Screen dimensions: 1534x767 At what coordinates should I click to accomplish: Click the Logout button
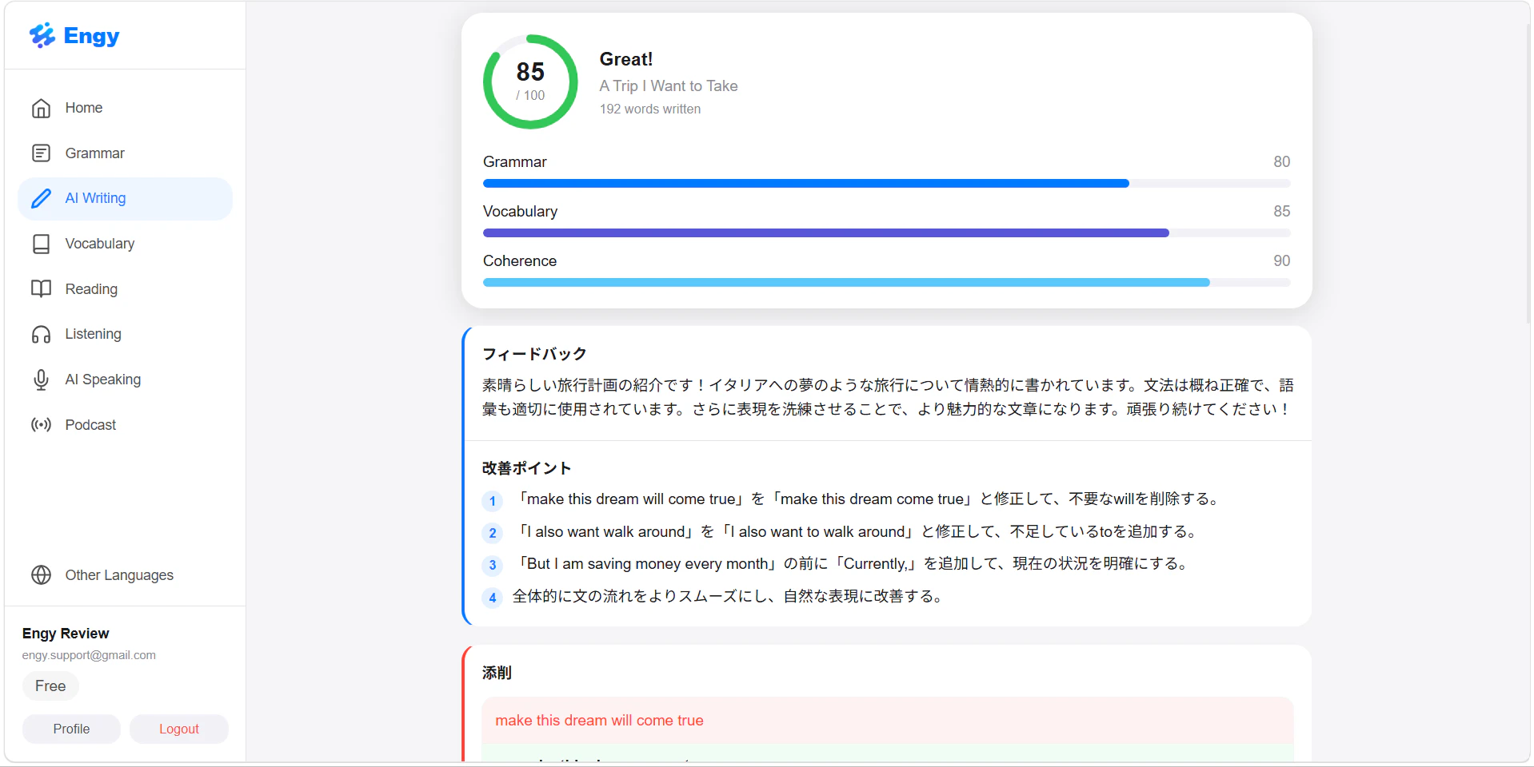coord(179,729)
